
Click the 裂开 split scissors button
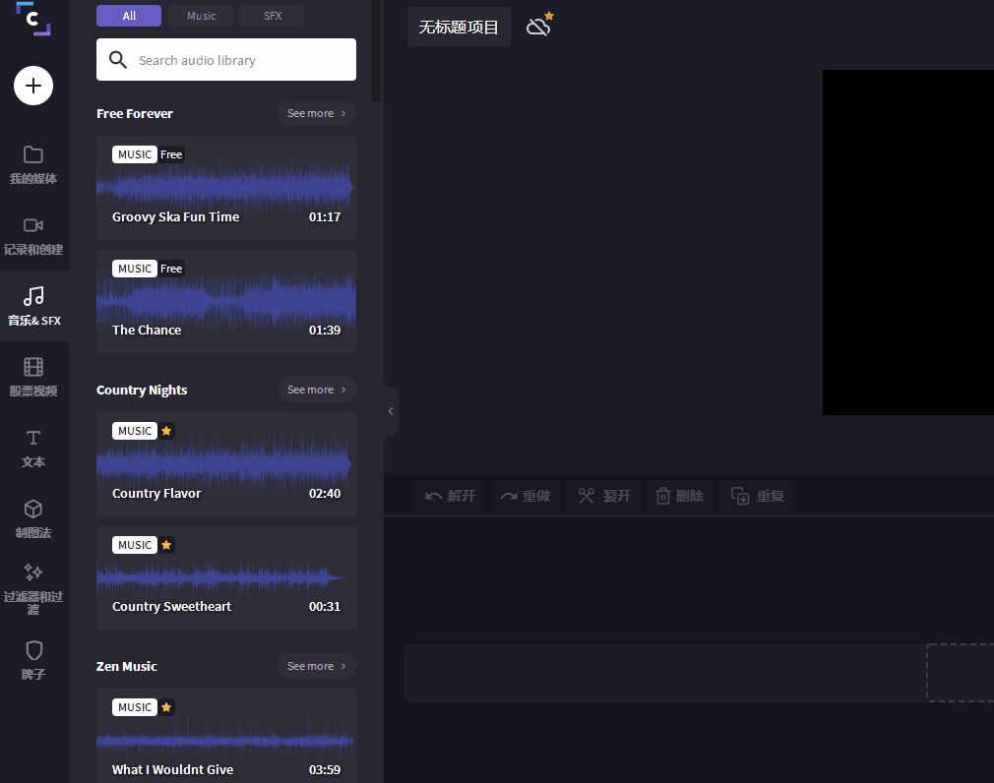coord(604,496)
